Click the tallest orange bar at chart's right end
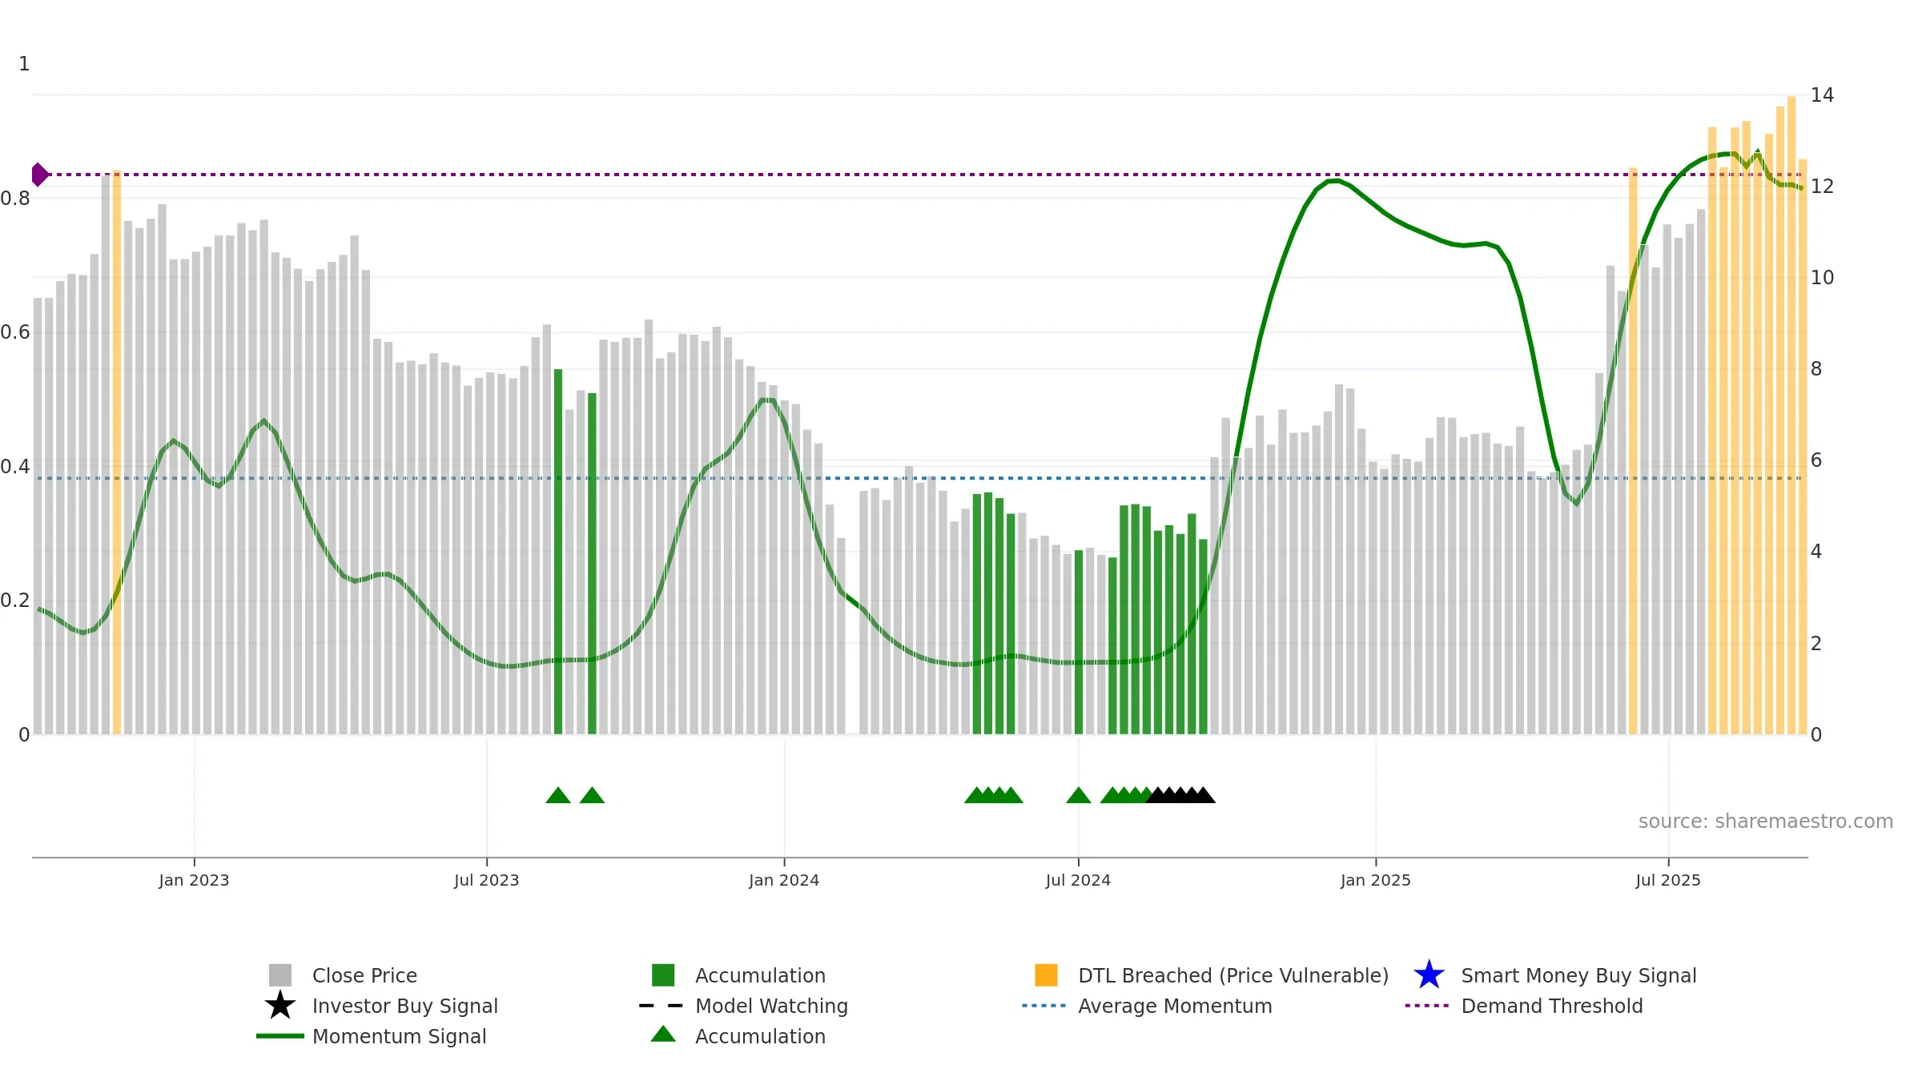 click(x=1791, y=416)
